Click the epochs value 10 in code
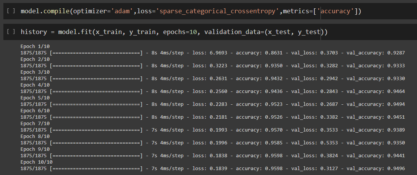 point(193,32)
